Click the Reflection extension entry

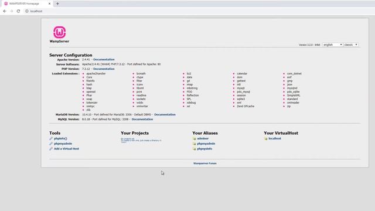coord(193,96)
